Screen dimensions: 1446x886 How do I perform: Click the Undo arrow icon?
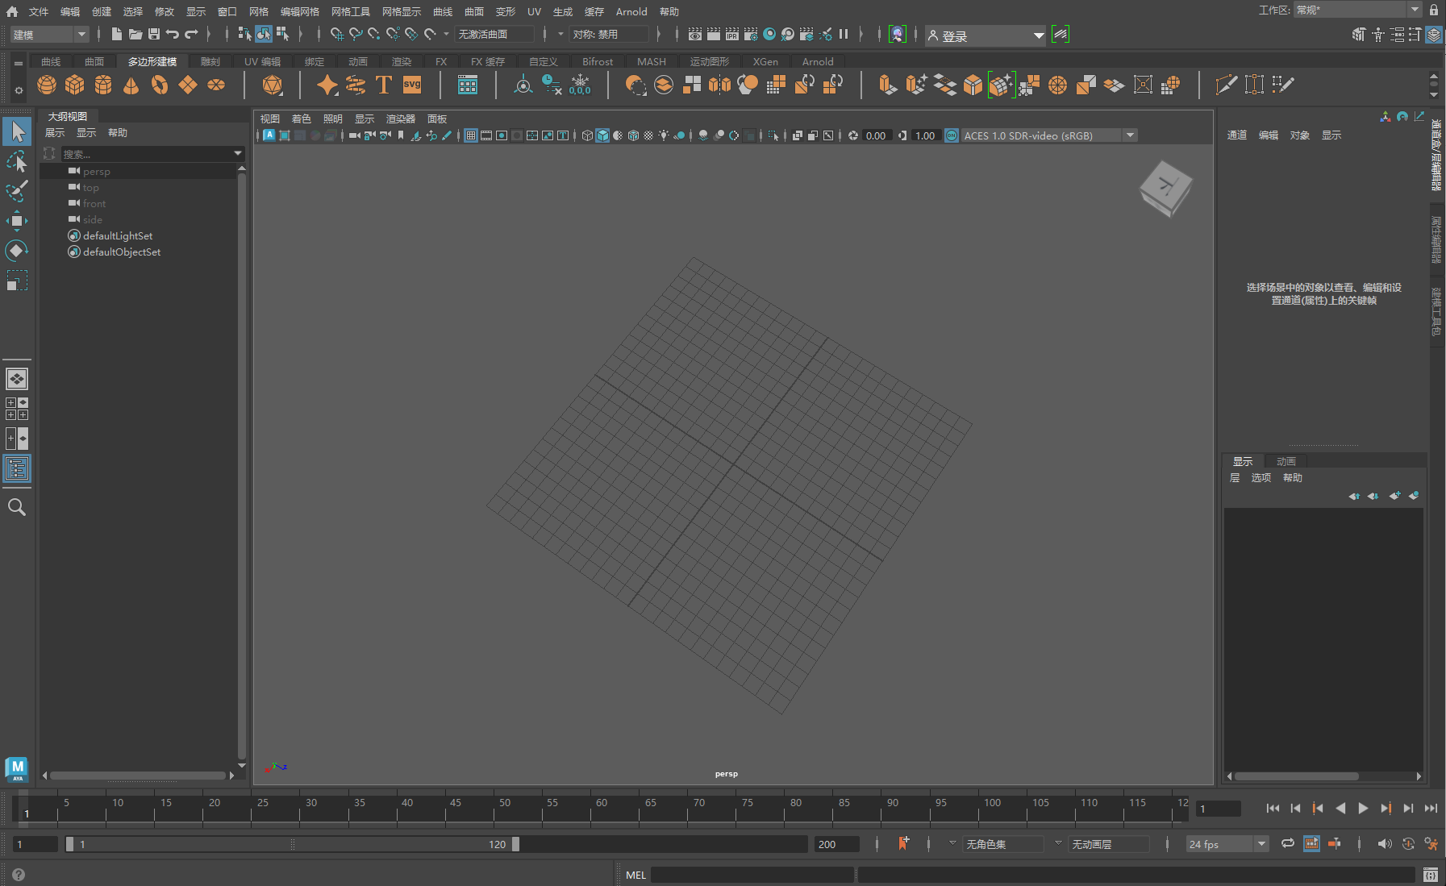[x=173, y=34]
